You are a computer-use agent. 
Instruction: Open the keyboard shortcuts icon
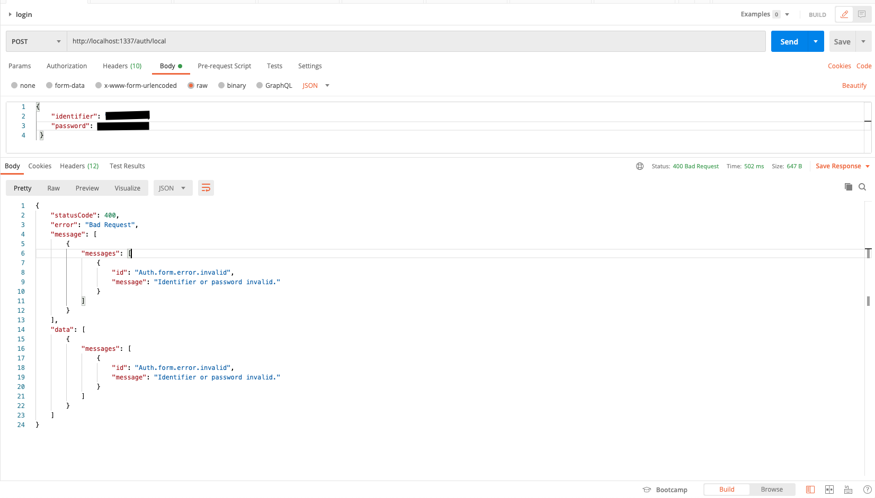point(849,490)
